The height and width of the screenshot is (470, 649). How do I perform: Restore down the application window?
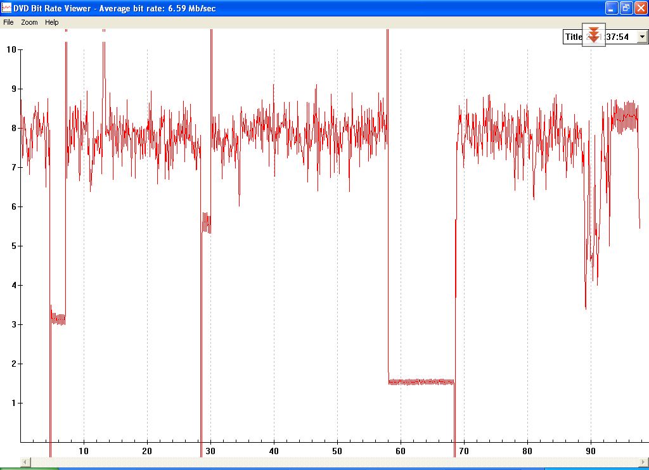click(626, 8)
